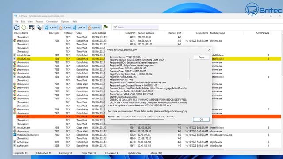This screenshot has width=283, height=159.
Task: Click 'Name Server: VERA.NS.CLOUDFLARE.COM' line
Action: (131, 94)
